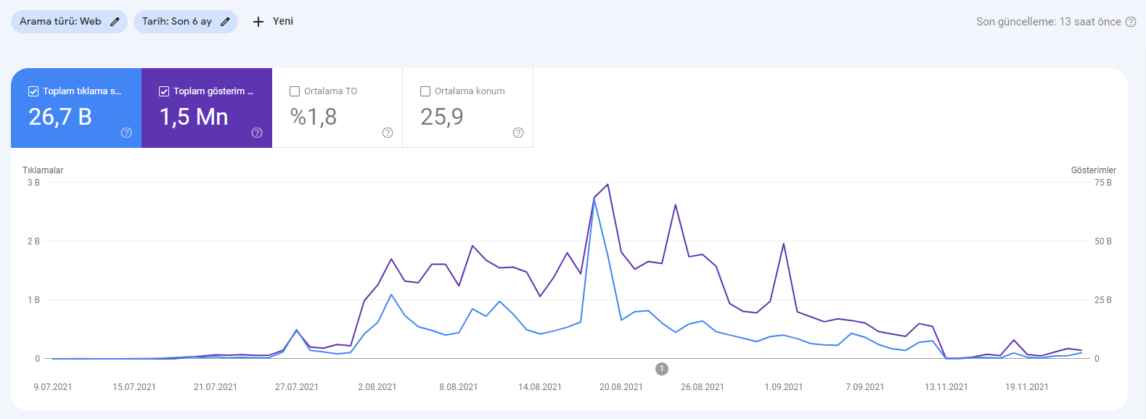Edit the Arama türü: Web filter pencil icon
Image resolution: width=1146 pixels, height=419 pixels.
(115, 22)
